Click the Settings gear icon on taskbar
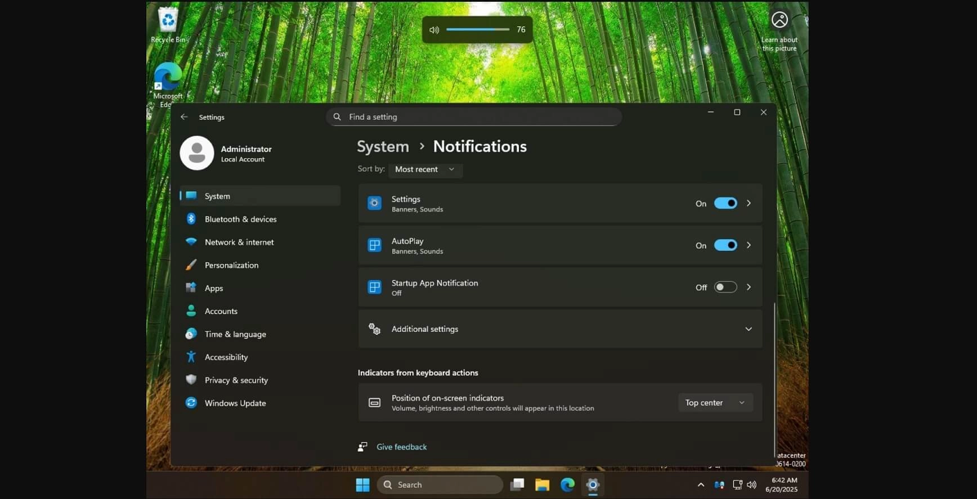 click(593, 485)
